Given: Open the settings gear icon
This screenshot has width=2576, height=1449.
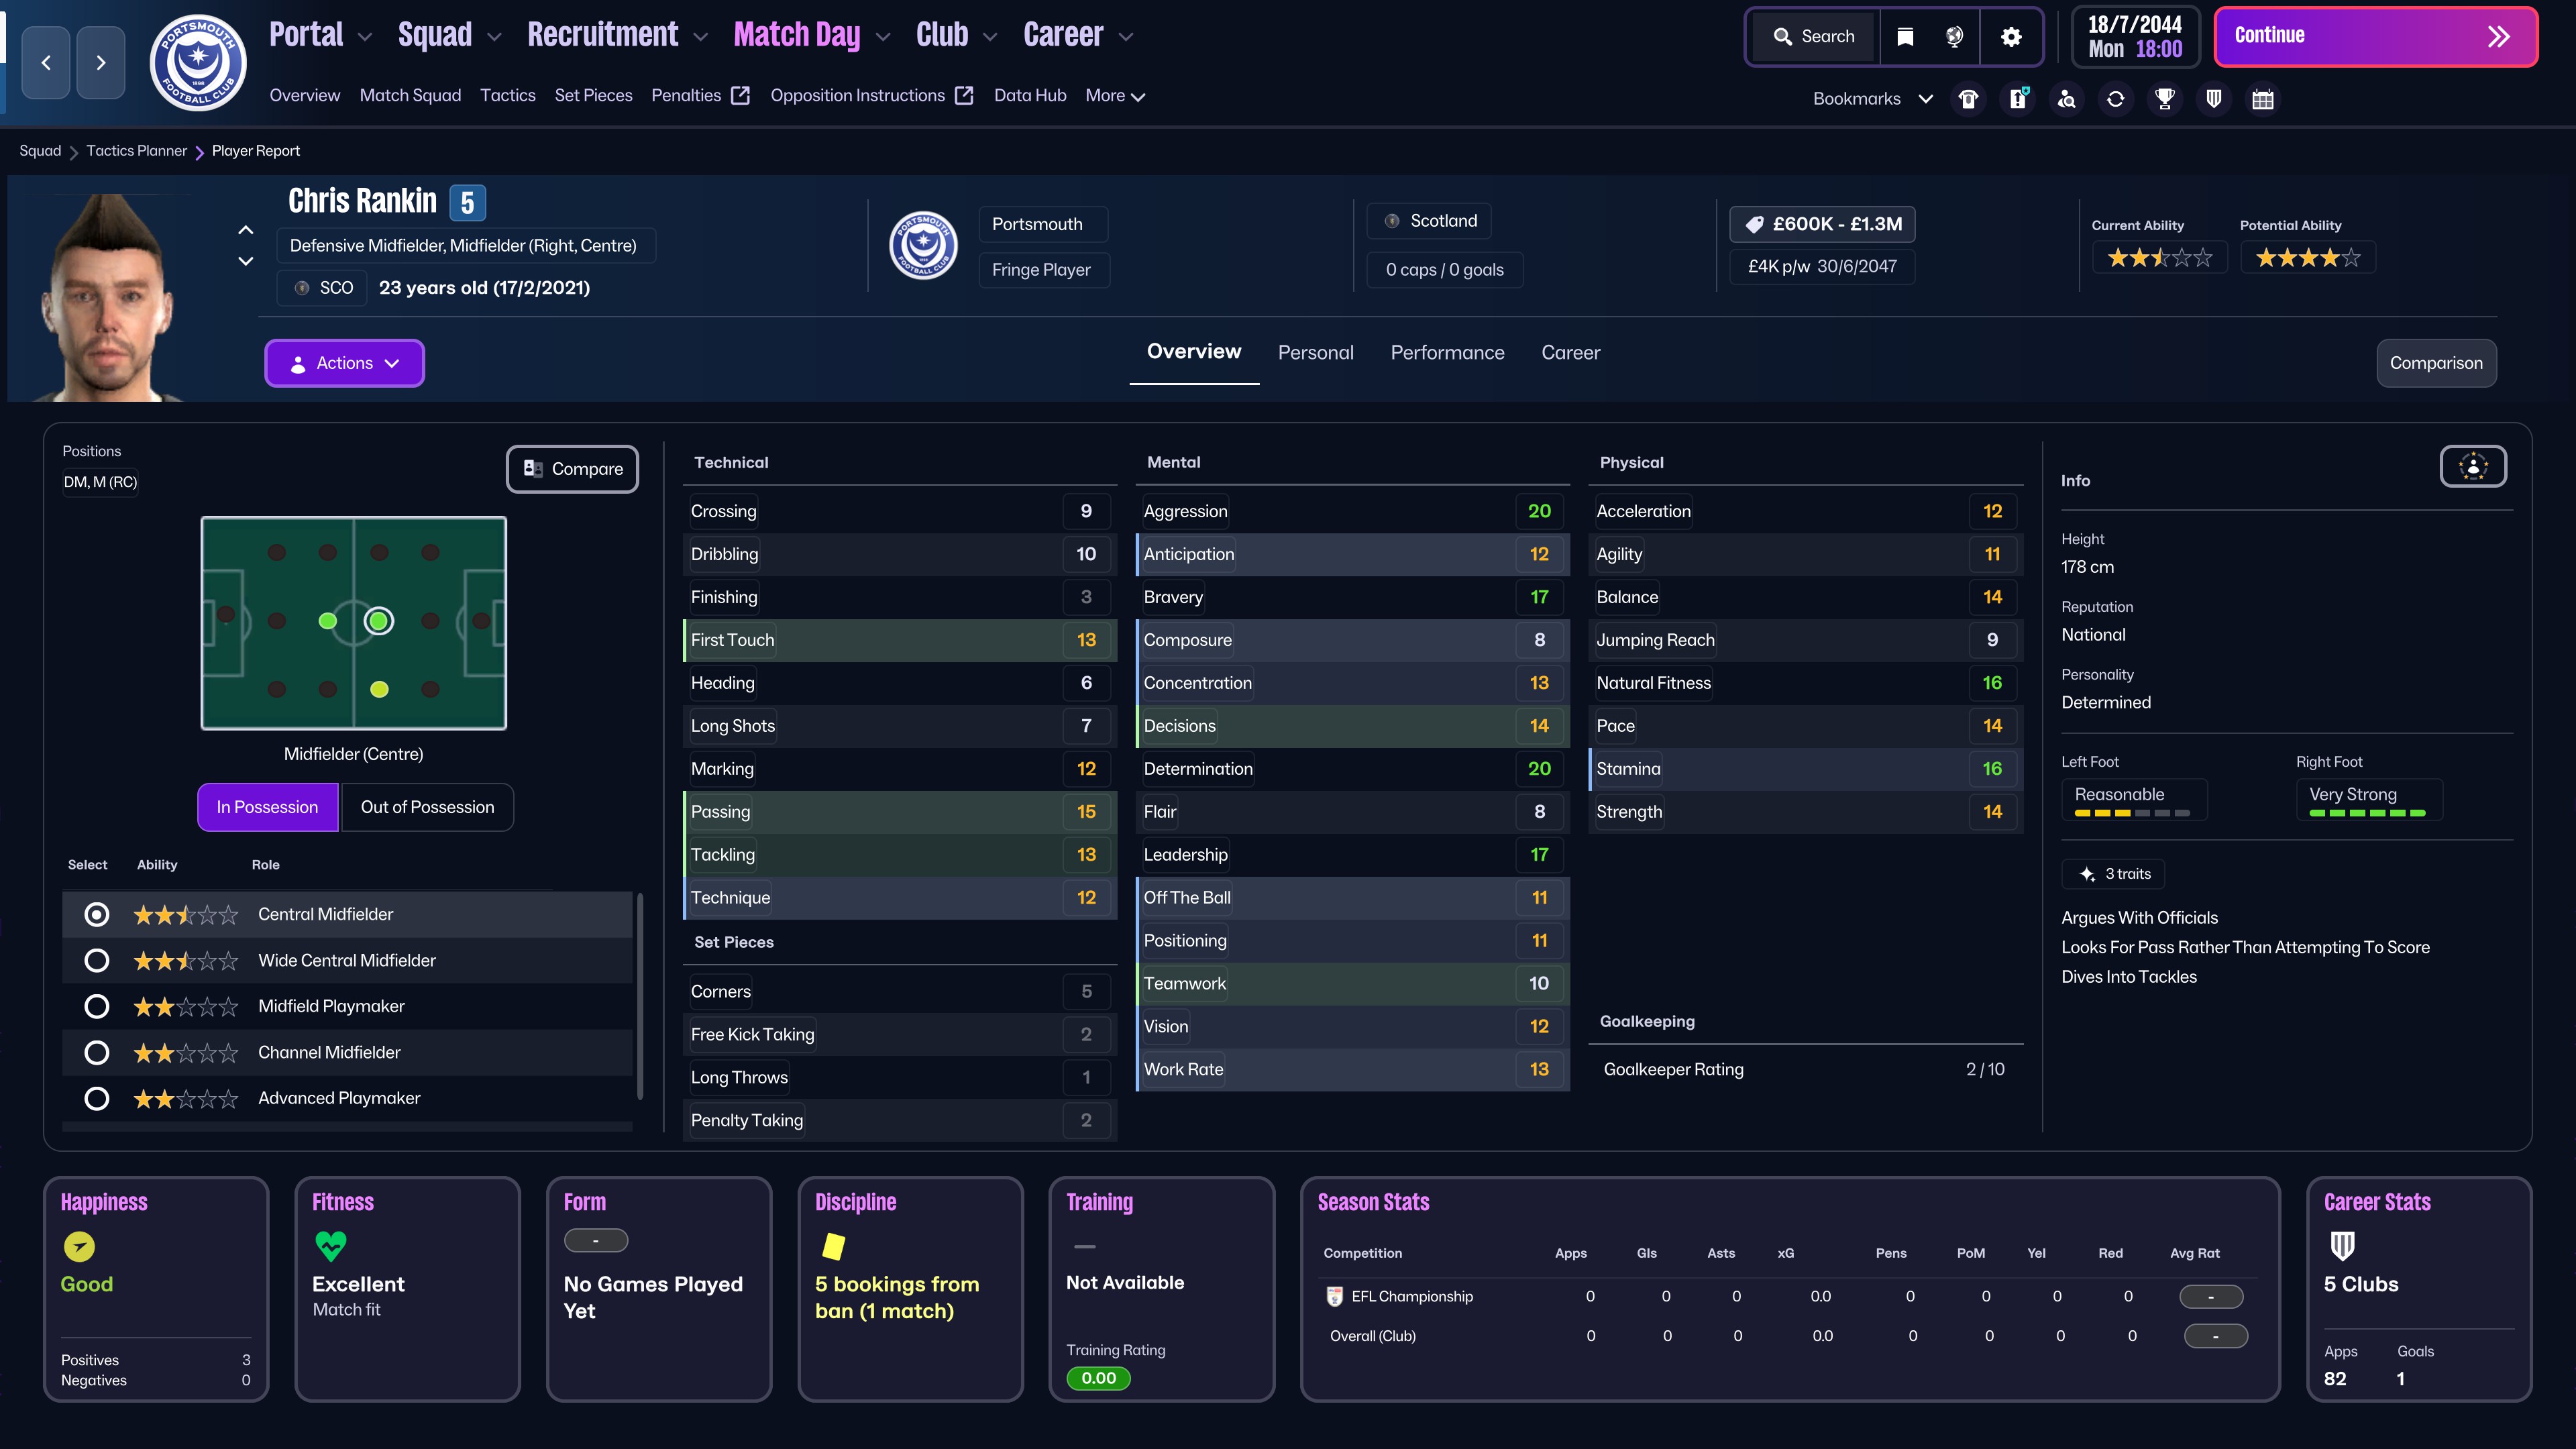Looking at the screenshot, I should [x=2011, y=37].
